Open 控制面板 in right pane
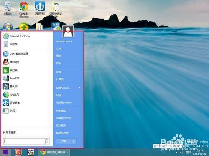Viewport: 209px width, 156px height. pos(61,111)
